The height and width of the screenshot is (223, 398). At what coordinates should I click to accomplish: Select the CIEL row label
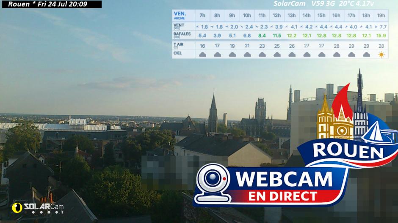178,53
